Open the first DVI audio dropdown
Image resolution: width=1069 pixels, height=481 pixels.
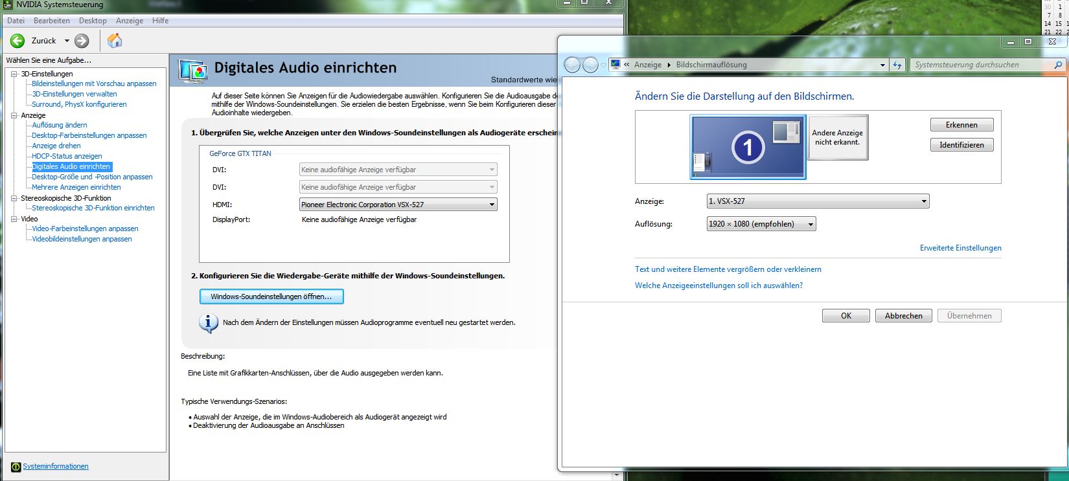tap(398, 170)
